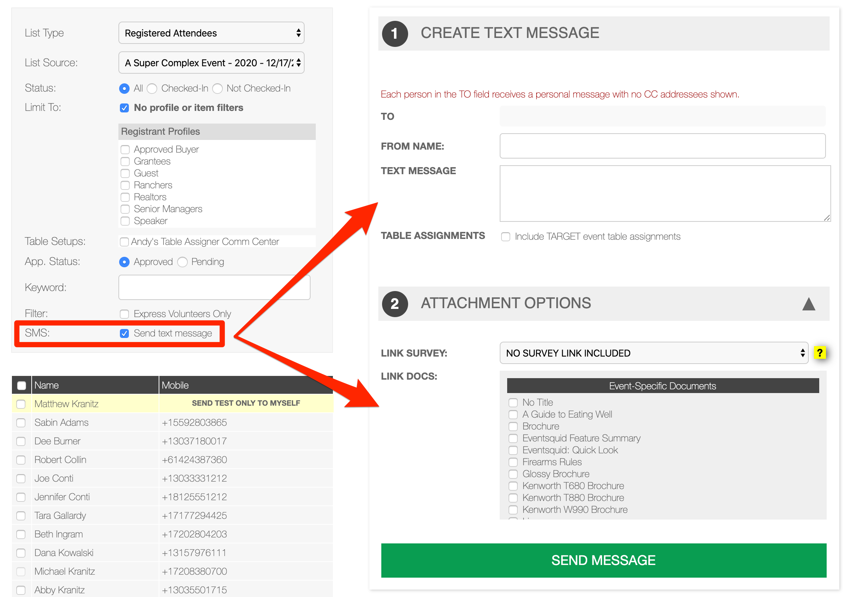849x597 pixels.
Task: Select the Tara Gallardy row checkbox
Action: [21, 516]
